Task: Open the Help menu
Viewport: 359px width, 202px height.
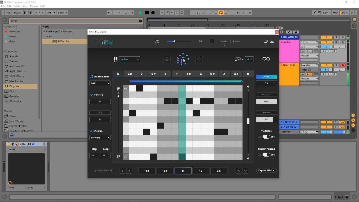Action: [43, 6]
